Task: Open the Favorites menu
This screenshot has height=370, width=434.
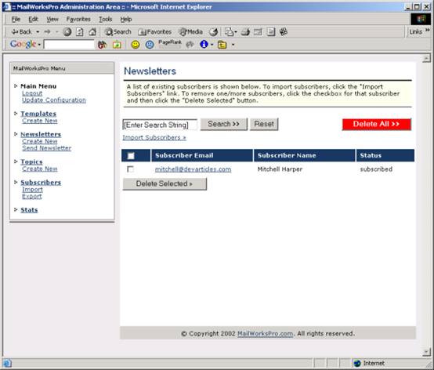Action: [x=78, y=19]
